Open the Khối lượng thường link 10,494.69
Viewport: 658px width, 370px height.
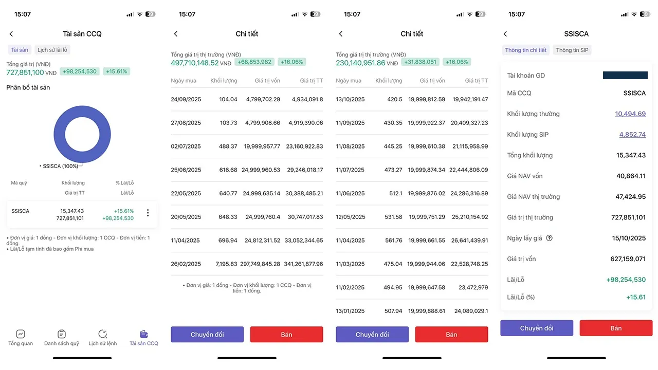pyautogui.click(x=630, y=114)
